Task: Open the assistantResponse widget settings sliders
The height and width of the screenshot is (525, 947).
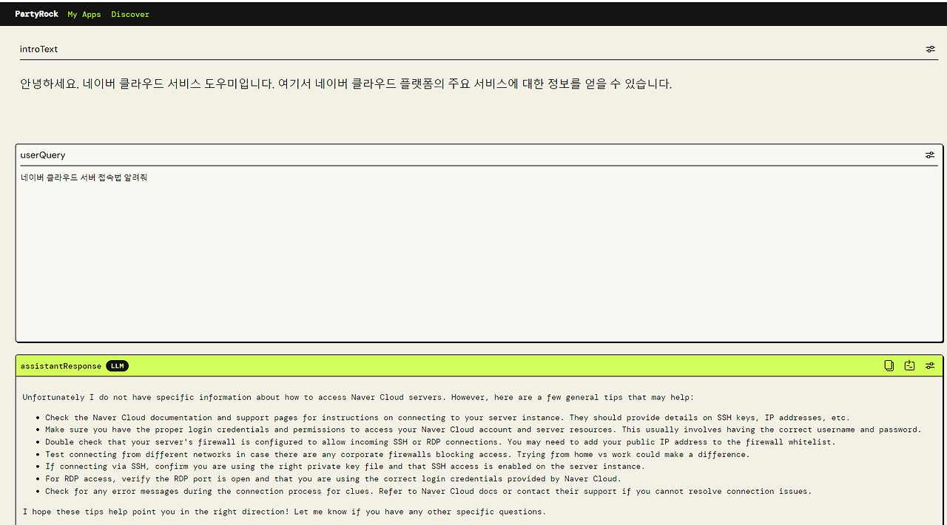Action: coord(930,365)
